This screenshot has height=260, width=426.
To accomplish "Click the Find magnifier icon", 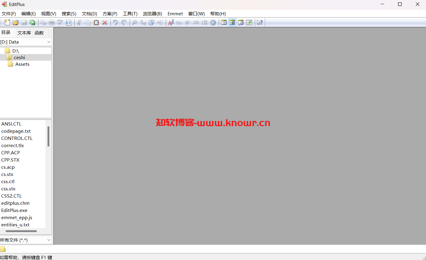I will (135, 23).
